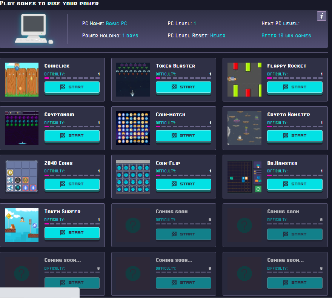Screen dimensions: 332x298
Task: Open the 2048 Coins game thumbnail
Action: coord(22,177)
